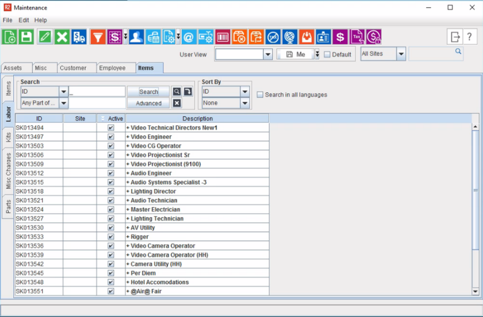The height and width of the screenshot is (317, 483).
Task: Open the All Sites dropdown
Action: (x=401, y=54)
